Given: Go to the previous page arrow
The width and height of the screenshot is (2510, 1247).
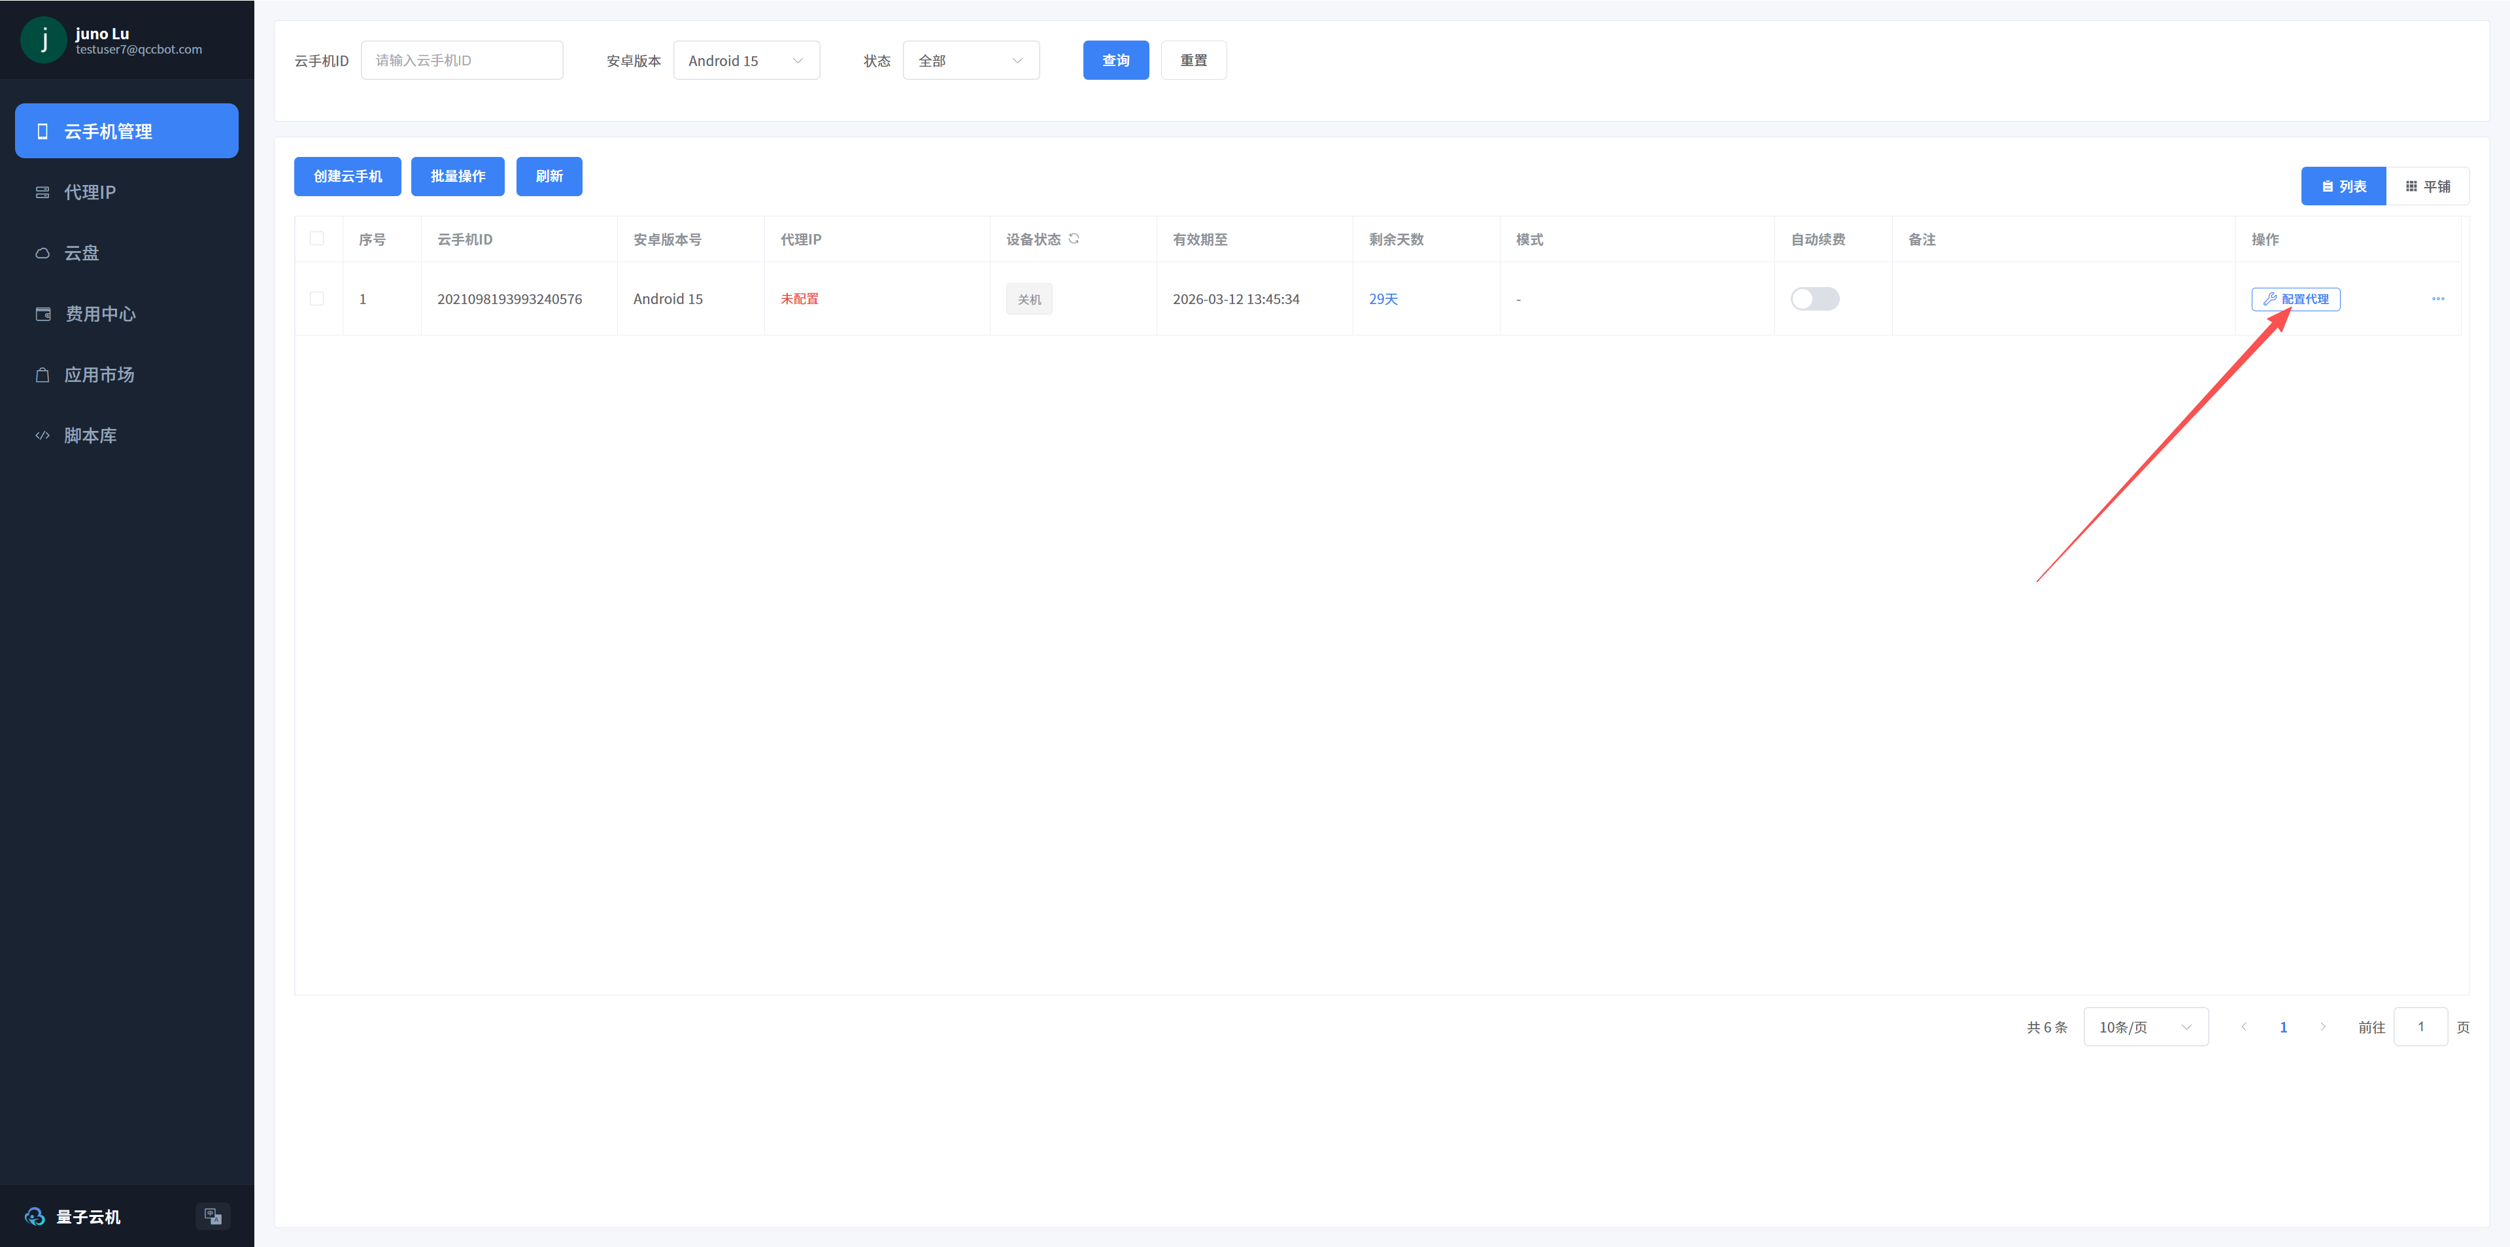Looking at the screenshot, I should click(x=2244, y=1027).
